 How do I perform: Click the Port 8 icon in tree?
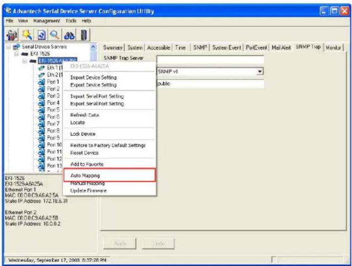coord(41,131)
